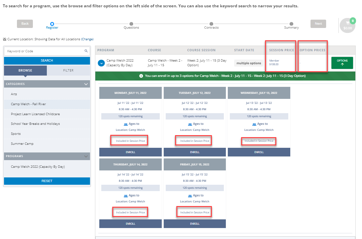Select the Summary step circle

pos(291,24)
